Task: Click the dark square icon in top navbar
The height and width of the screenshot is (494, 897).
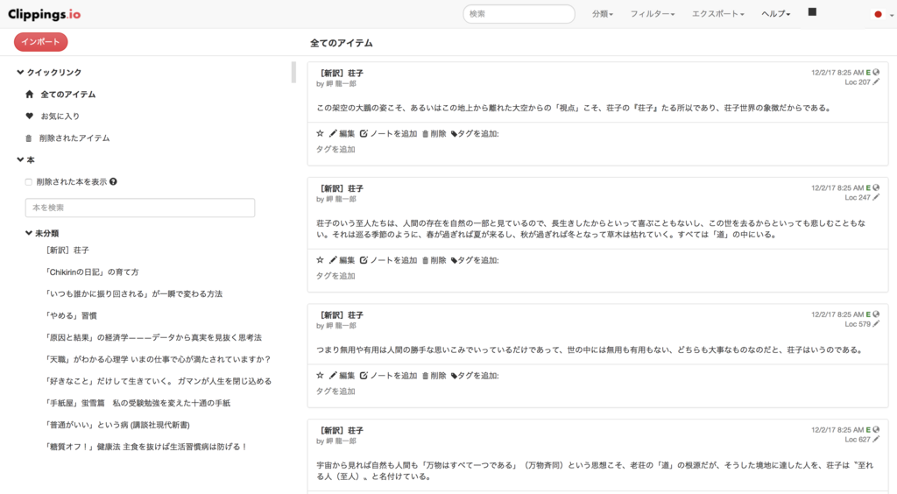Action: (812, 12)
